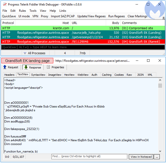
Task: Switch to the JSON tab
Action: click(x=140, y=75)
